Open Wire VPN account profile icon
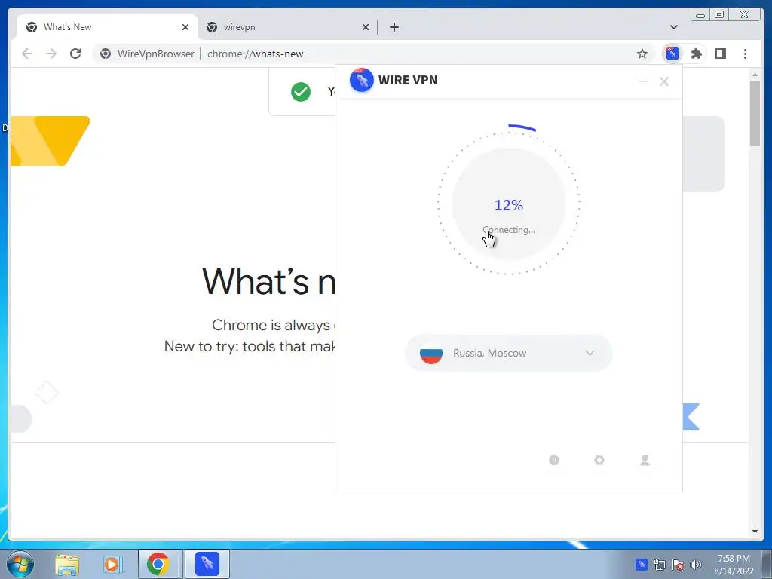 tap(645, 460)
